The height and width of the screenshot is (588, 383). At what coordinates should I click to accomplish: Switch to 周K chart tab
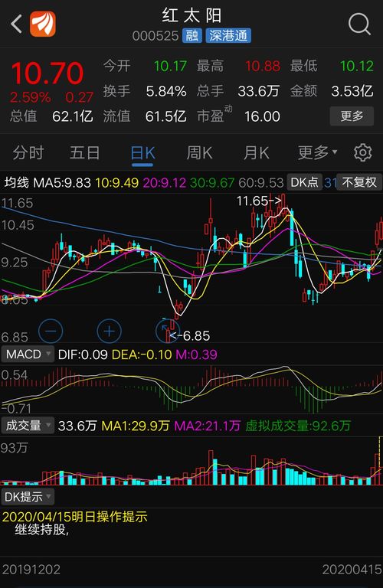point(200,153)
